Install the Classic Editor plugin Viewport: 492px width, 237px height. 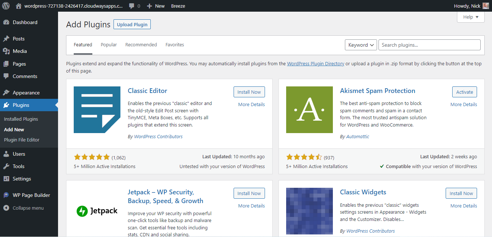[249, 92]
